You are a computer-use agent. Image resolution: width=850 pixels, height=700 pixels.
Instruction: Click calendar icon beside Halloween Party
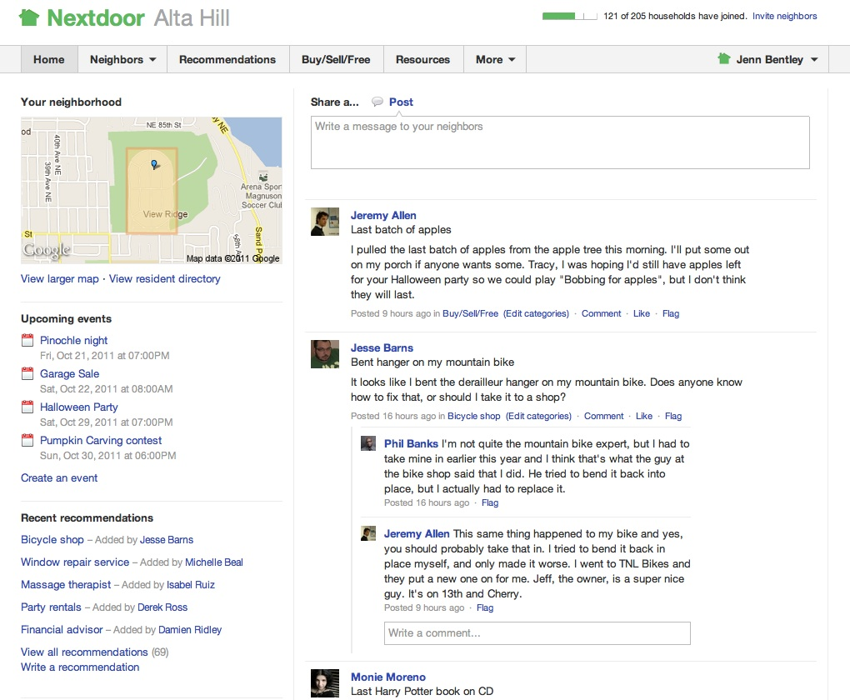27,407
